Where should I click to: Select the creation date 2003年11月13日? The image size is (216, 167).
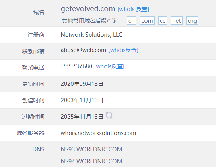click(82, 100)
